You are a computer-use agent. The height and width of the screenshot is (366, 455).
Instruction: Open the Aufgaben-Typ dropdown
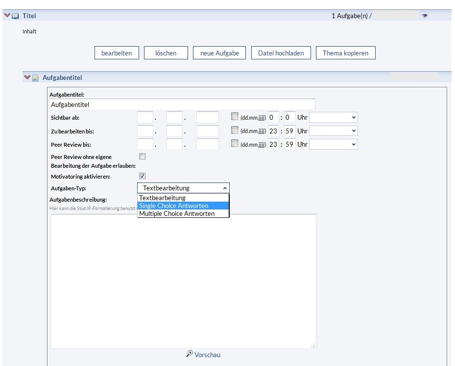click(x=183, y=188)
